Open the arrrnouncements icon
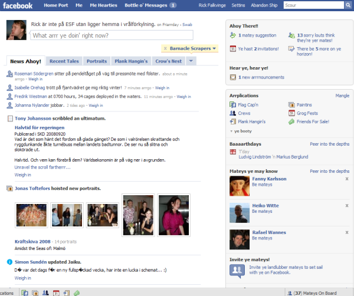The height and width of the screenshot is (296, 354). [233, 77]
